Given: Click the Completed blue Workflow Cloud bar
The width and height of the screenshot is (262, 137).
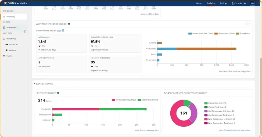Looking at the screenshot, I should [x=167, y=49].
